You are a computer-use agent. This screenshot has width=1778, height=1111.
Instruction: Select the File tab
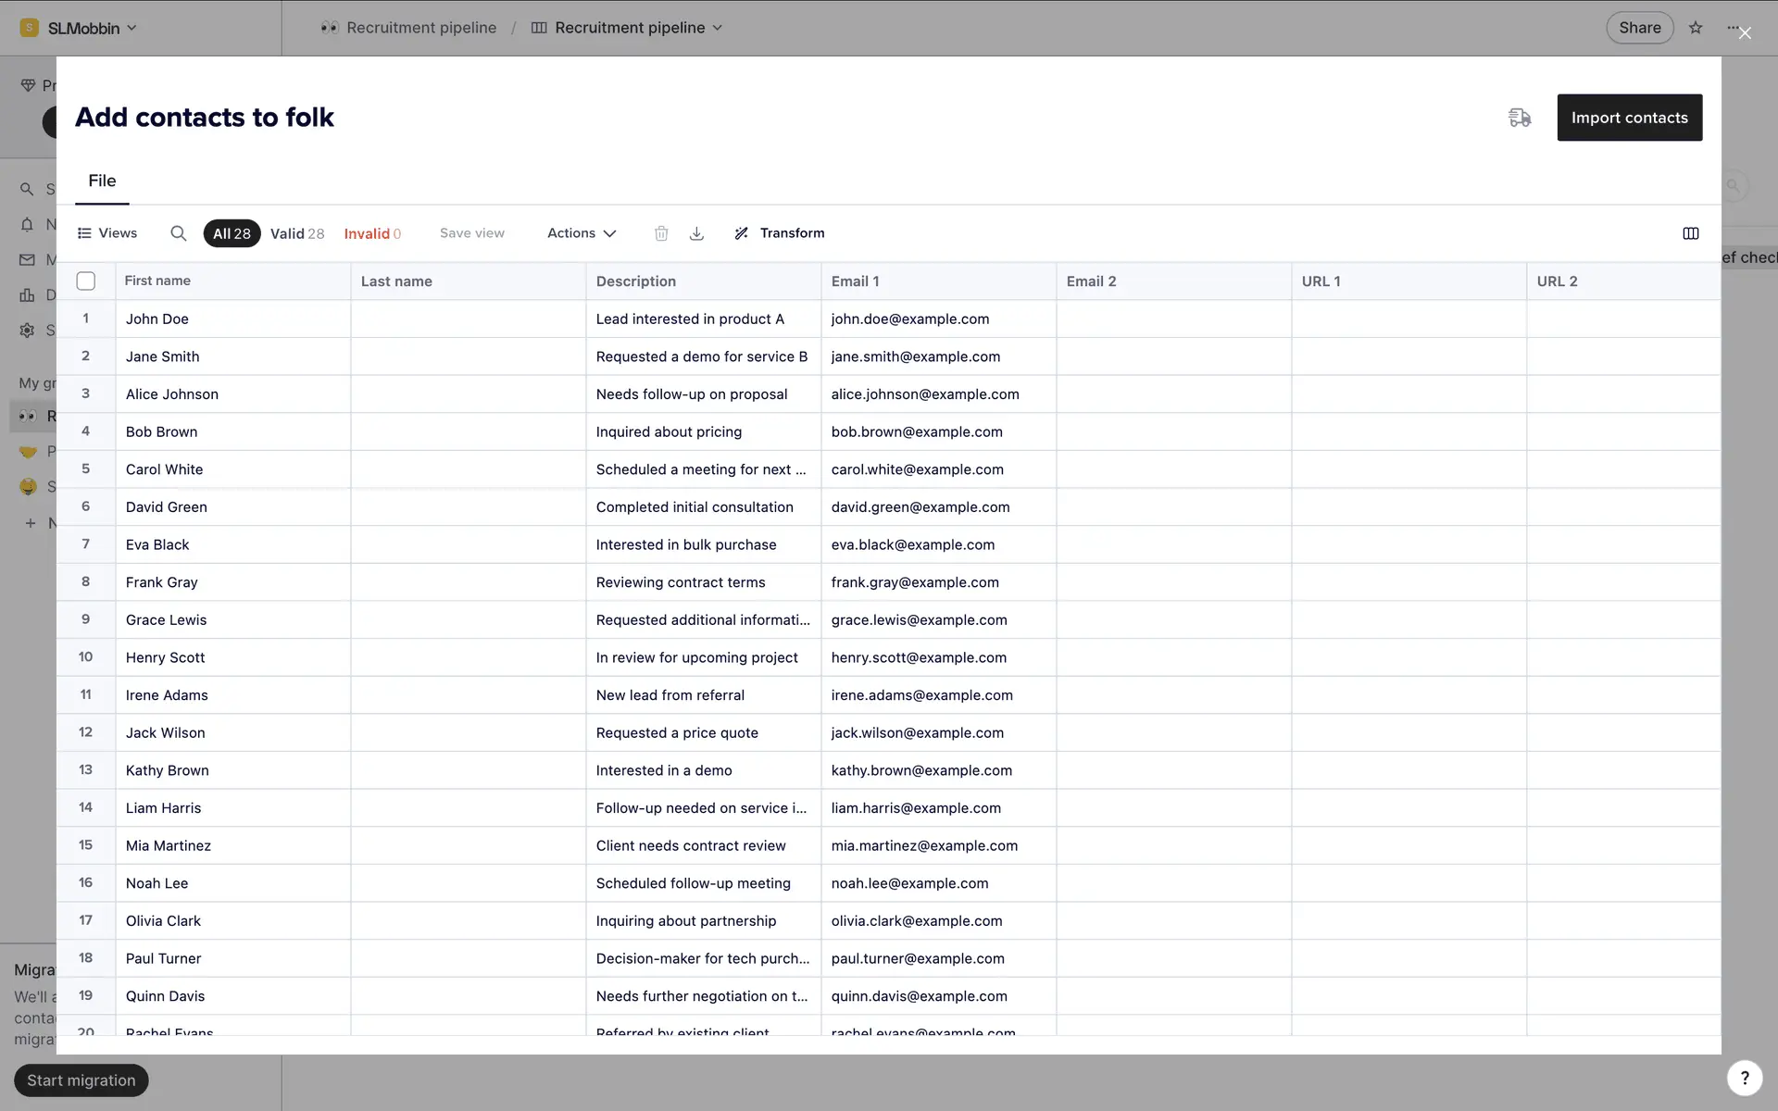102,181
